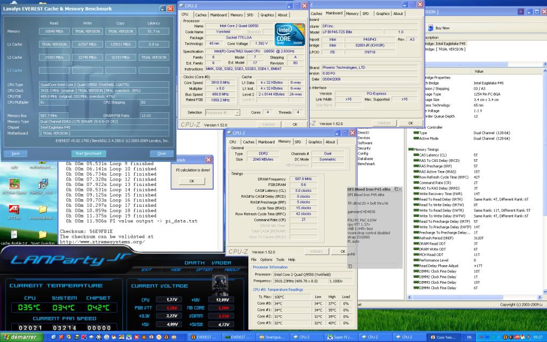Select Security in the EVEREST tree
The image size is (547, 342).
[364, 149]
